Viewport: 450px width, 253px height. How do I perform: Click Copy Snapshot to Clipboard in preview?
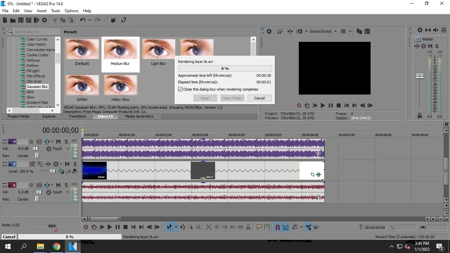tap(359, 31)
